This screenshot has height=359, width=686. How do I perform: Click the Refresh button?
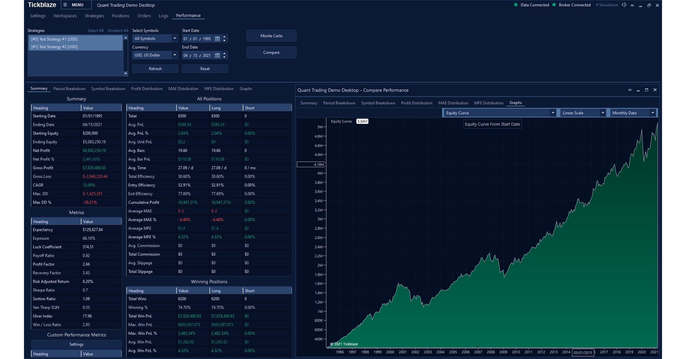click(x=155, y=69)
